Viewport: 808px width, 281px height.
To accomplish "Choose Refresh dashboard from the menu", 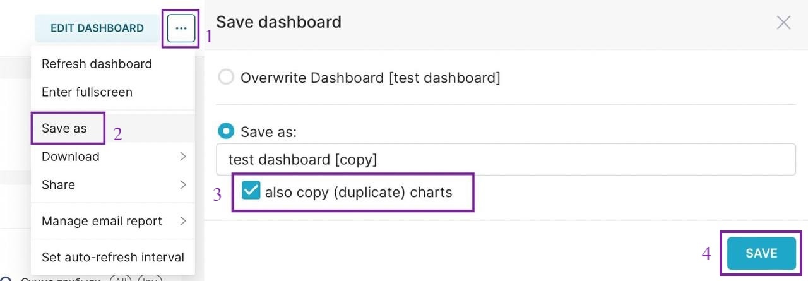I will click(97, 64).
